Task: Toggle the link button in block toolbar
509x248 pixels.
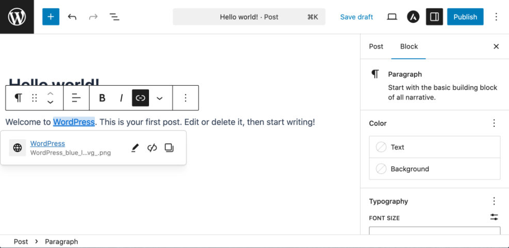Action: click(x=141, y=98)
